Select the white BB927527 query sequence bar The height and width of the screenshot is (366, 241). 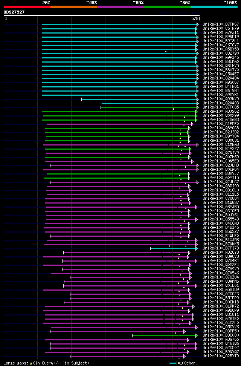click(x=102, y=15)
